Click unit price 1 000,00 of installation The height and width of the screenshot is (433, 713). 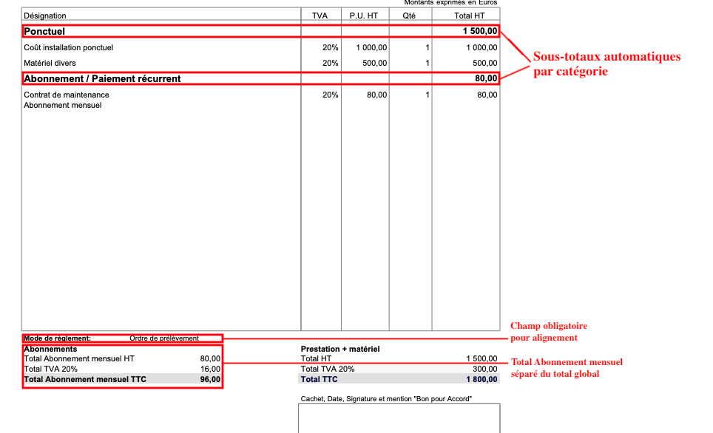371,47
